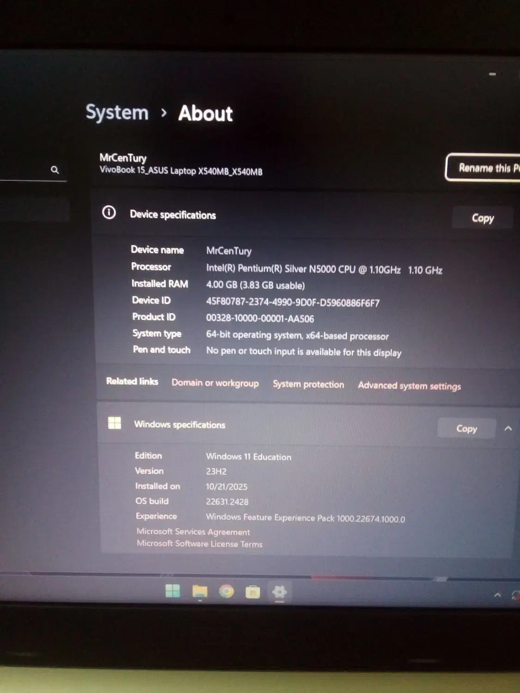The height and width of the screenshot is (693, 520).
Task: Open System protection link
Action: pyautogui.click(x=308, y=384)
